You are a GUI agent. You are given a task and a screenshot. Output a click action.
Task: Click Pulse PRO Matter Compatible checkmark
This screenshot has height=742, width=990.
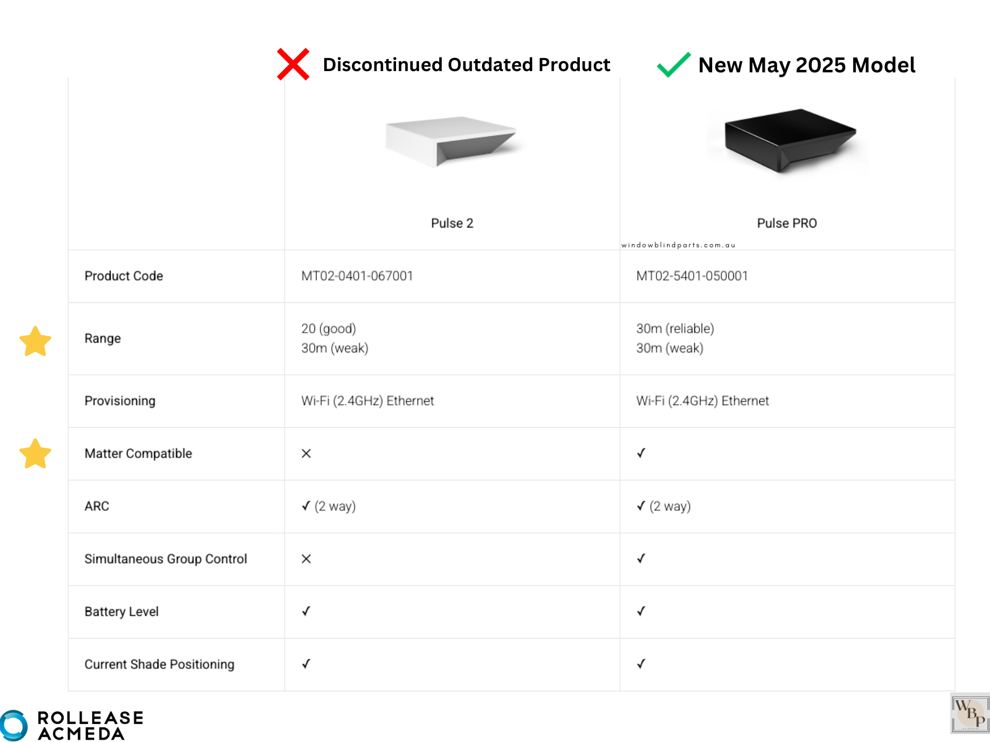pos(641,453)
